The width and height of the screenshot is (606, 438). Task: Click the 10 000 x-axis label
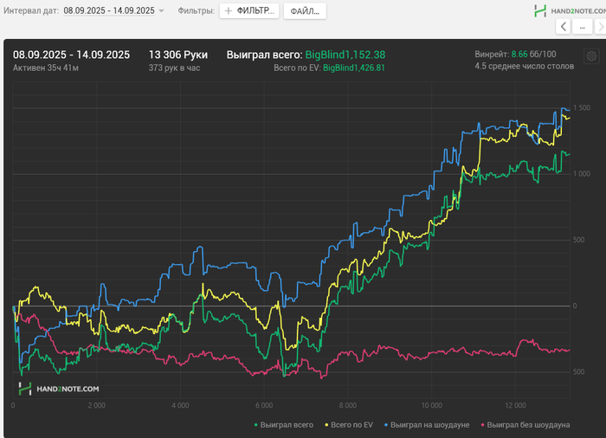pos(432,405)
